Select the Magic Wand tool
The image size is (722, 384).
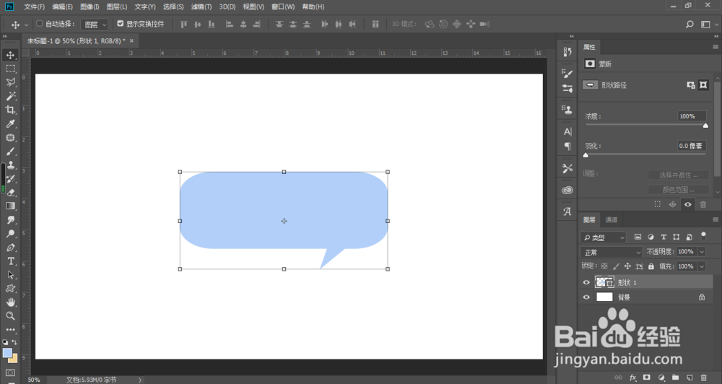click(x=10, y=96)
